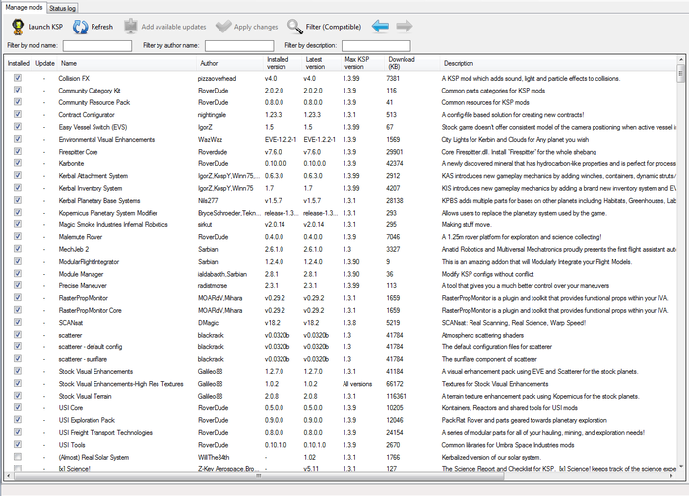This screenshot has height=496, width=689.
Task: Select the Malemute Rover mod name
Action: pos(81,237)
